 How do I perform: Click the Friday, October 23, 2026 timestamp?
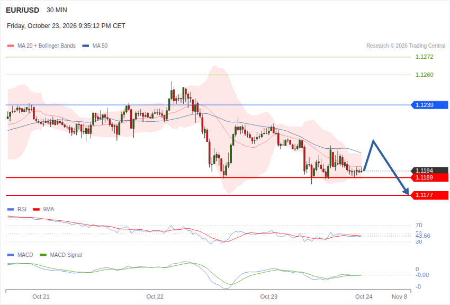[66, 26]
